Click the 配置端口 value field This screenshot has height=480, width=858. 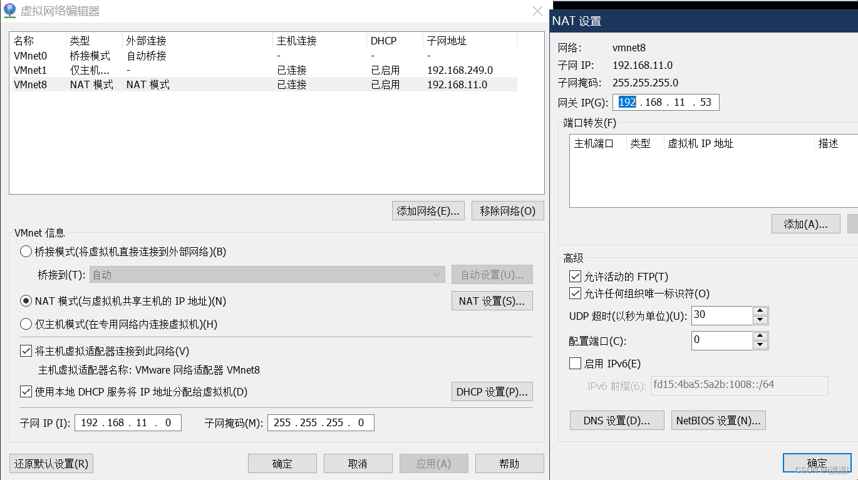click(722, 340)
